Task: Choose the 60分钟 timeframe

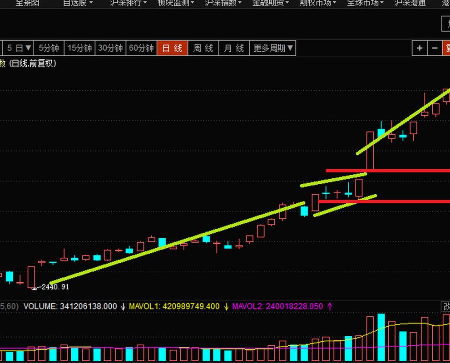Action: click(141, 48)
